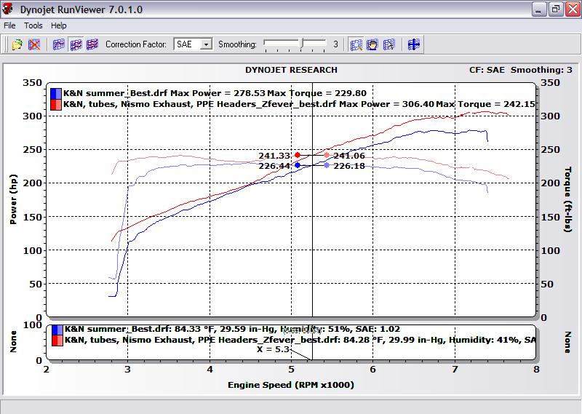
Task: Click the Zfever_best.drf 84.28 °F conditions line
Action: point(300,340)
